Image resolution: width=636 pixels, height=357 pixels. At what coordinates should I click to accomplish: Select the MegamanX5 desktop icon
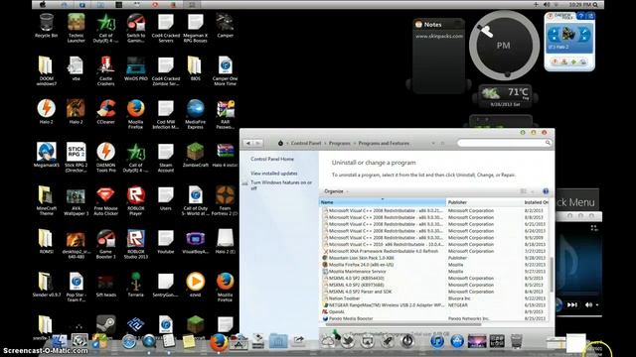tap(47, 155)
